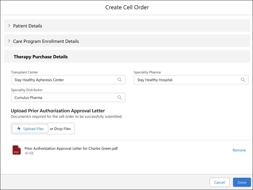This screenshot has height=190, width=253.
Task: Click the Transplant Center label
Action: pyautogui.click(x=25, y=72)
